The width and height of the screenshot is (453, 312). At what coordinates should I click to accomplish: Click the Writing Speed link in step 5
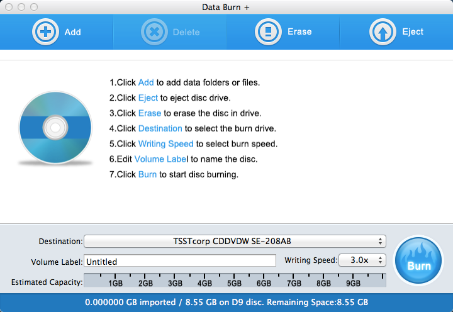point(167,144)
